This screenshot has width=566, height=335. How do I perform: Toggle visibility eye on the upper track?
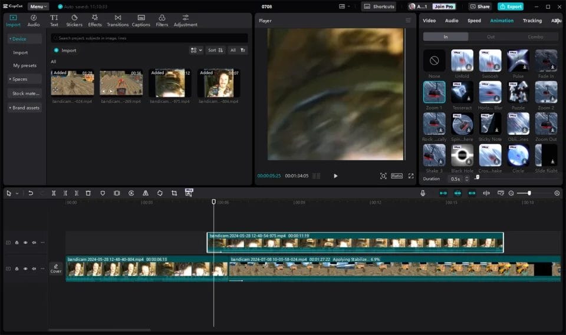pyautogui.click(x=25, y=243)
